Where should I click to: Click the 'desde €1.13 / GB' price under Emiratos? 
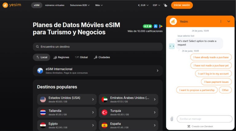click(119, 102)
